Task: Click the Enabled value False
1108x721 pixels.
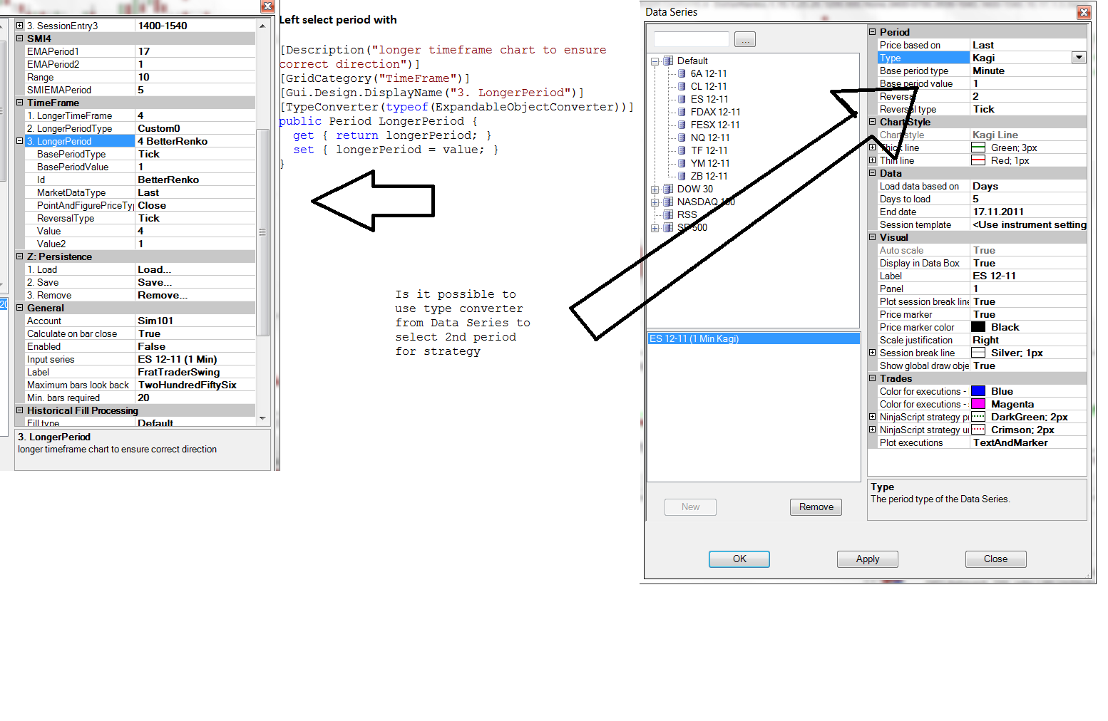Action: pos(195,346)
